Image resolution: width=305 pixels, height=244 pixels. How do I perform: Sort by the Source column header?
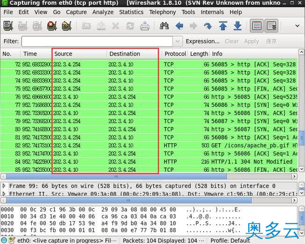tap(79, 54)
